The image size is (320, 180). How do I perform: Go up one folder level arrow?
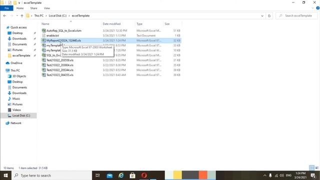22,15
